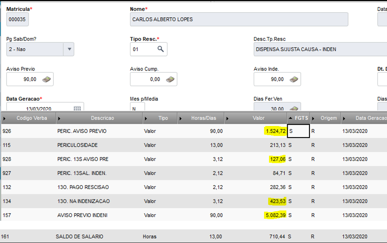Select 13O. NA INDENIZACAO description
The image size is (387, 243).
[83, 201]
